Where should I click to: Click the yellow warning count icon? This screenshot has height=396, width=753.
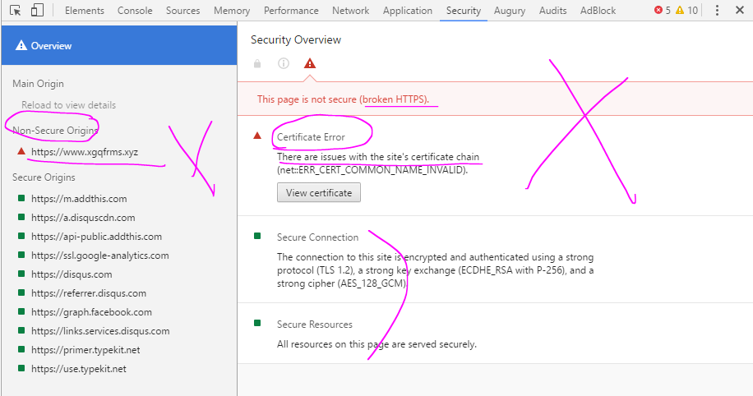tap(680, 11)
